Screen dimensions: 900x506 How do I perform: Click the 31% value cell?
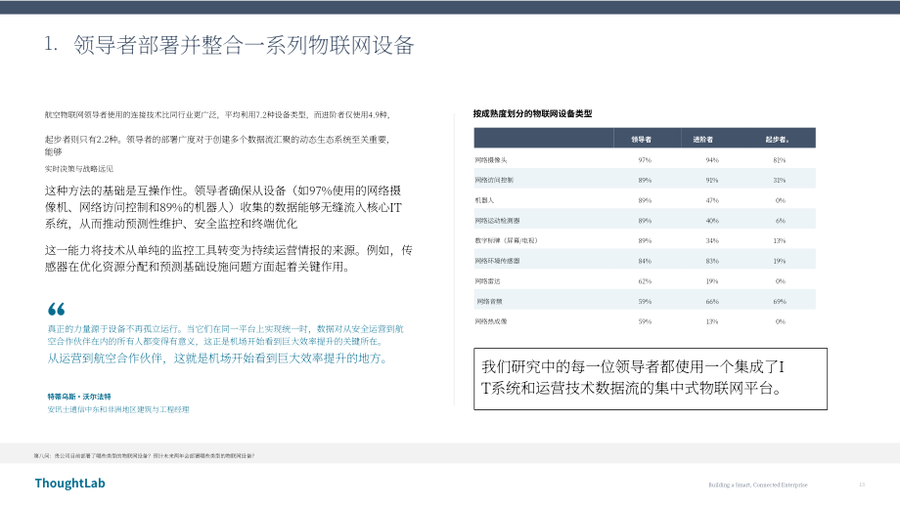pos(779,180)
